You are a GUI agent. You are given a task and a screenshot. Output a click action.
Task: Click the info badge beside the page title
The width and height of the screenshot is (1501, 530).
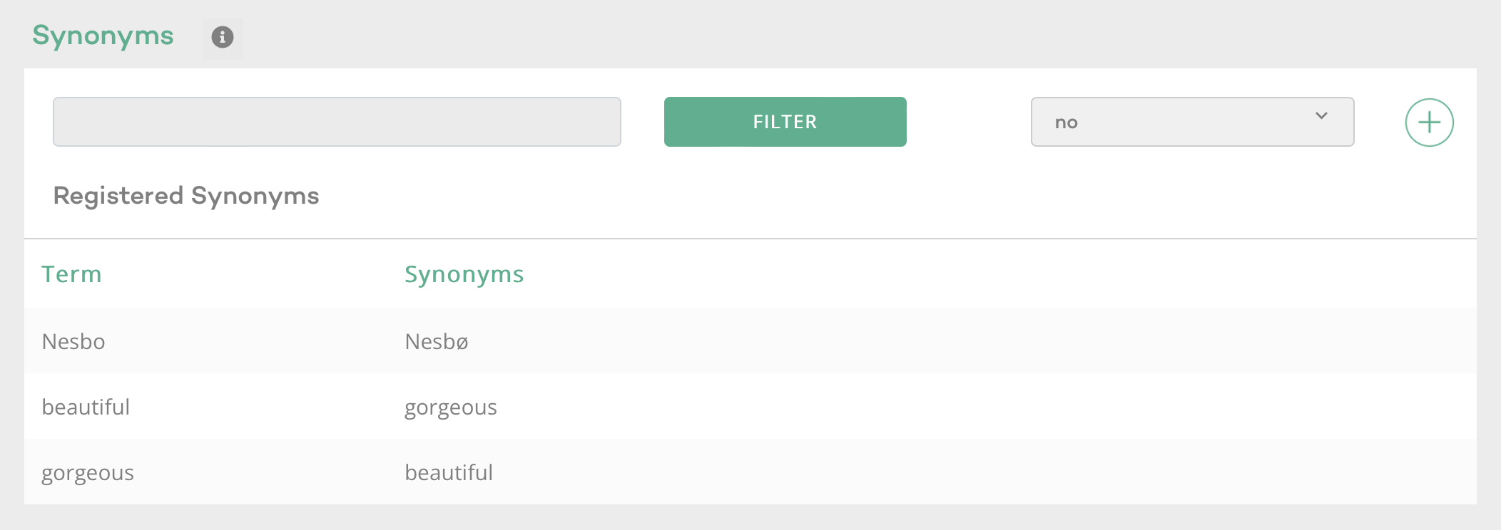[x=222, y=38]
